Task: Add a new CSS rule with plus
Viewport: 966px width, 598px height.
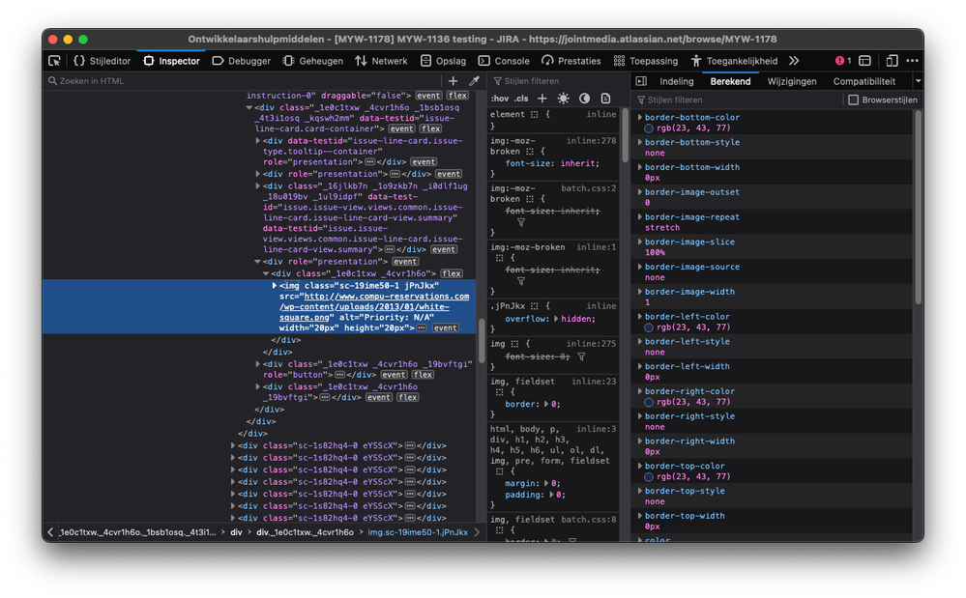Action: (542, 99)
